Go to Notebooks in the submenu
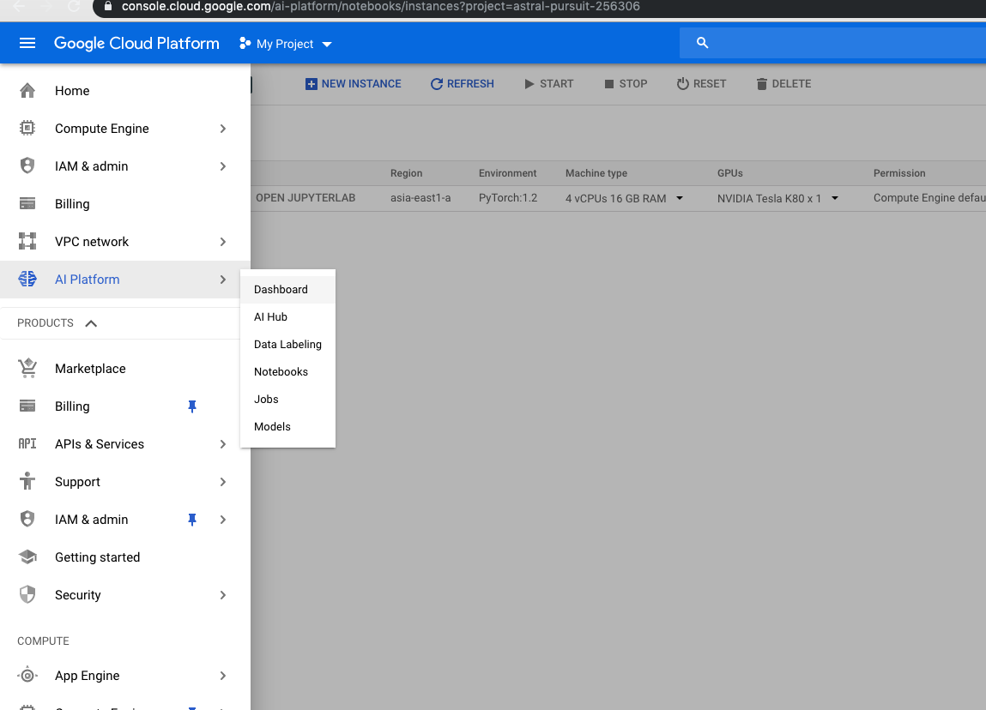This screenshot has height=710, width=986. [287, 372]
